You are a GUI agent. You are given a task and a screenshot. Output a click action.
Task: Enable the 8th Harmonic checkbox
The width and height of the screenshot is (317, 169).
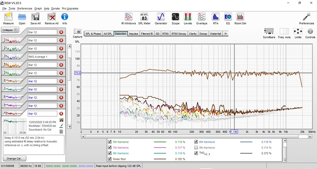pyautogui.click(x=196, y=147)
